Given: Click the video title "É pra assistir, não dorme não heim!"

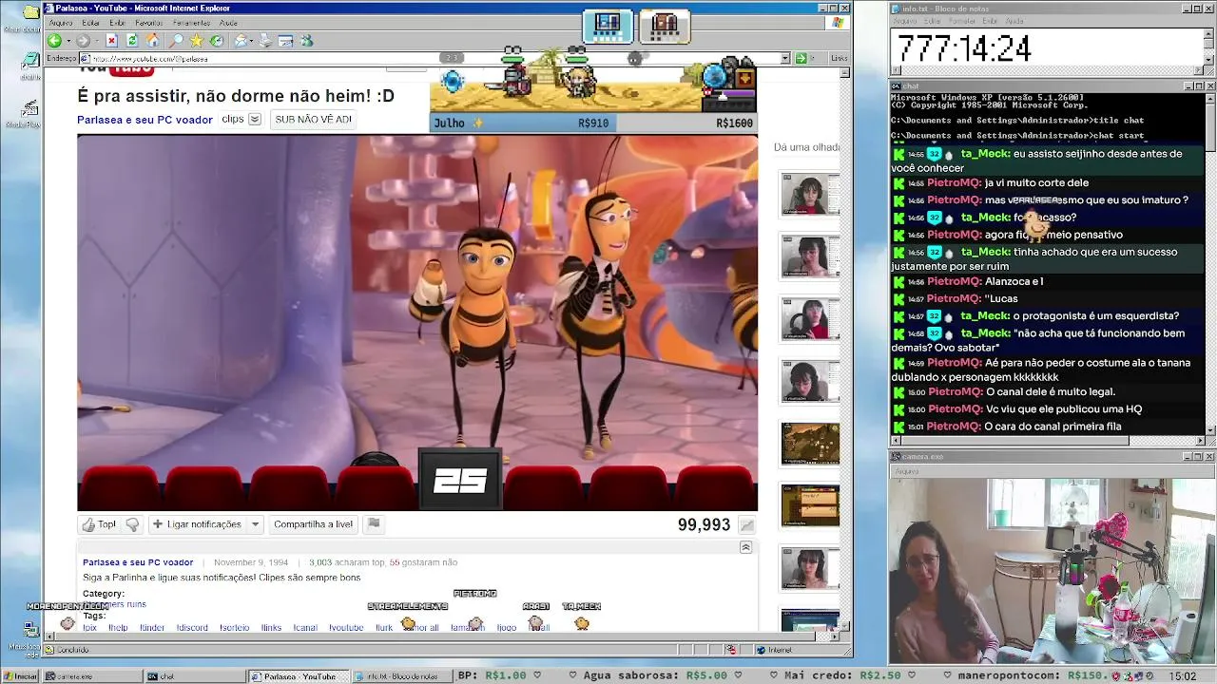Looking at the screenshot, I should point(236,96).
